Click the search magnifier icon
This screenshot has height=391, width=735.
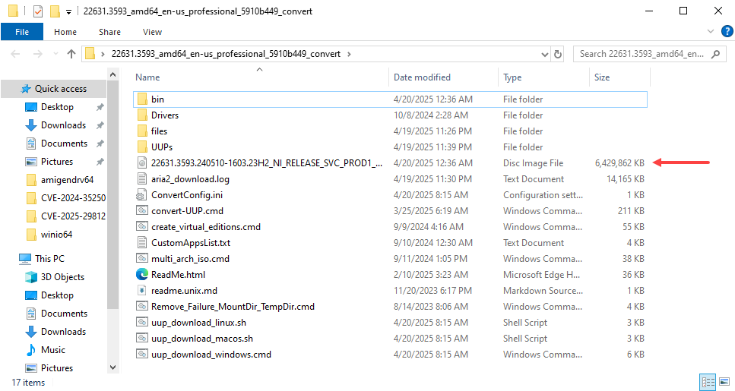click(716, 54)
